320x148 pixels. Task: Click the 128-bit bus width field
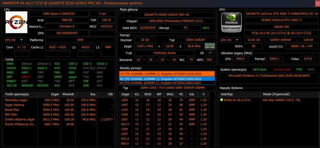coord(308,40)
